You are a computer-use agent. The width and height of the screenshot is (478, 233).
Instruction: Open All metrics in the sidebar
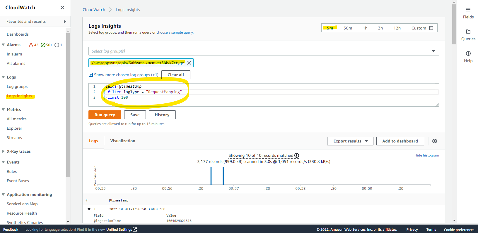(x=16, y=119)
